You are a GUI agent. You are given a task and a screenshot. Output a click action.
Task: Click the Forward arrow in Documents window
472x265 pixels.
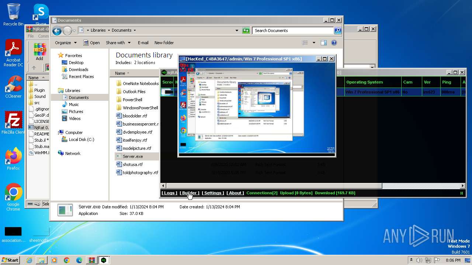tap(67, 31)
